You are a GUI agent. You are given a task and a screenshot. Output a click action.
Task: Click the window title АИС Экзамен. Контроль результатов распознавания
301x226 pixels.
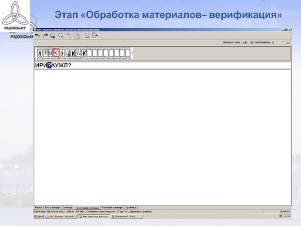pos(68,30)
